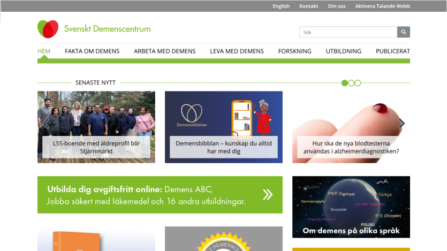Click Aktivera Talande Webb
This screenshot has width=447, height=251.
[x=383, y=6]
